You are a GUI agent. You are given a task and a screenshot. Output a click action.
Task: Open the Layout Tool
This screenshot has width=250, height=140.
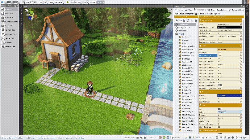(9, 26)
